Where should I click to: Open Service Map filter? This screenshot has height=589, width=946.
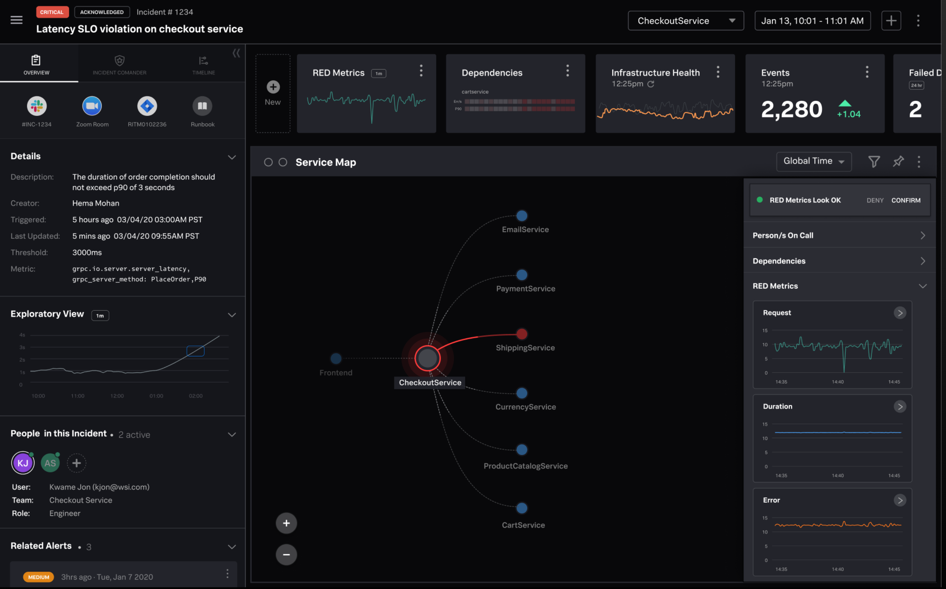874,162
